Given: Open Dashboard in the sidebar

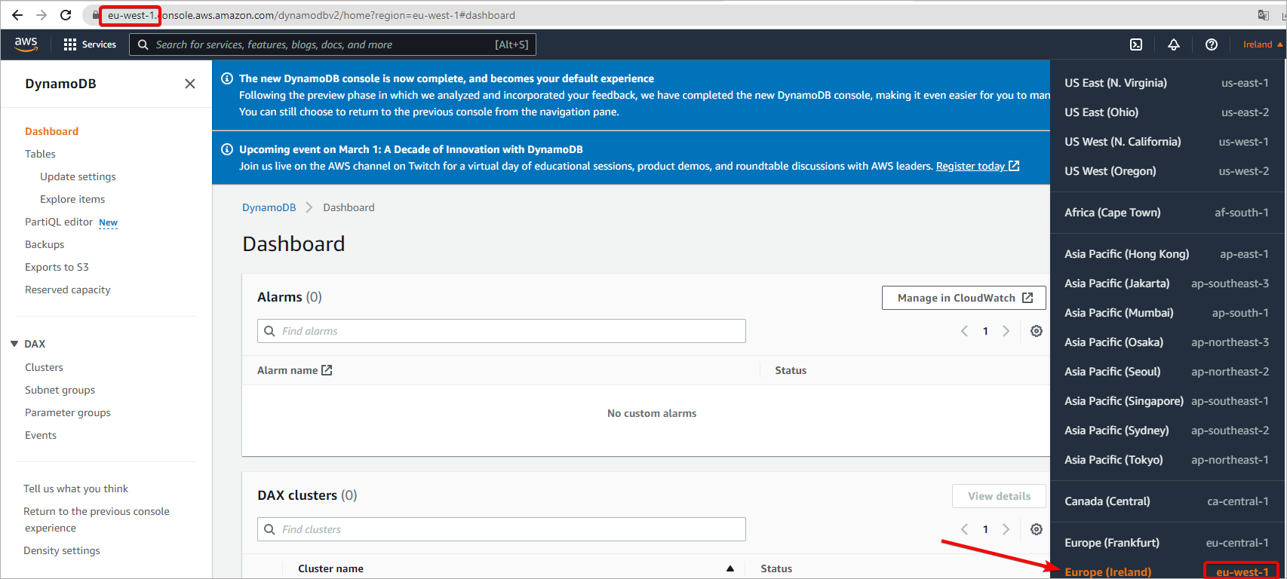Looking at the screenshot, I should [x=51, y=131].
